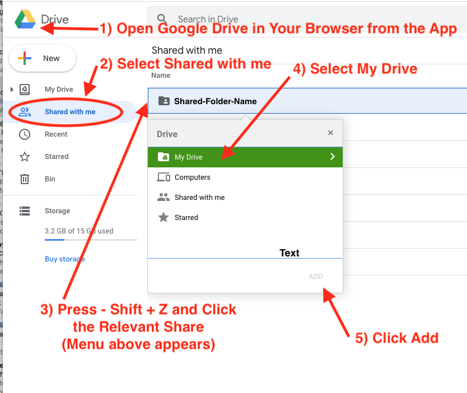Expand the My Drive tree arrow
The height and width of the screenshot is (393, 467).
point(12,90)
